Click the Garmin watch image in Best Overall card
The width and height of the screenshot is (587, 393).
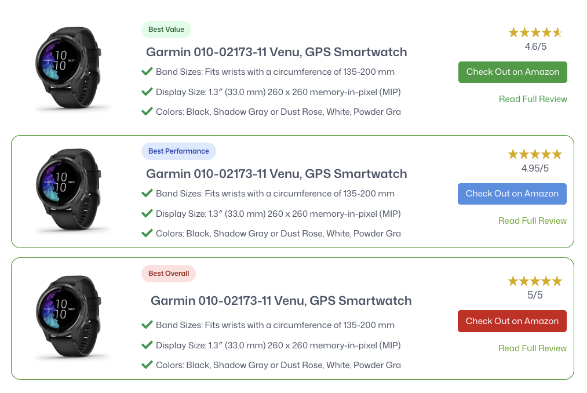click(68, 317)
